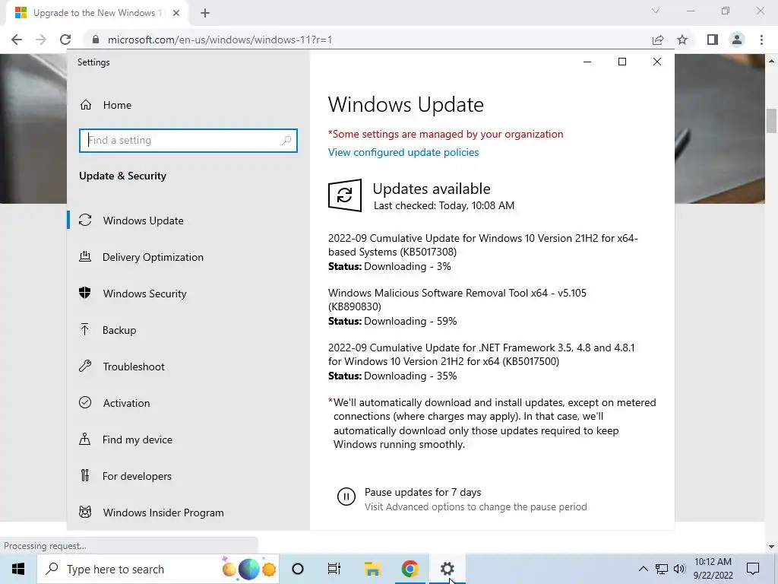Viewport: 778px width, 584px height.
Task: Select Troubleshoot in the sidebar
Action: coord(134,367)
